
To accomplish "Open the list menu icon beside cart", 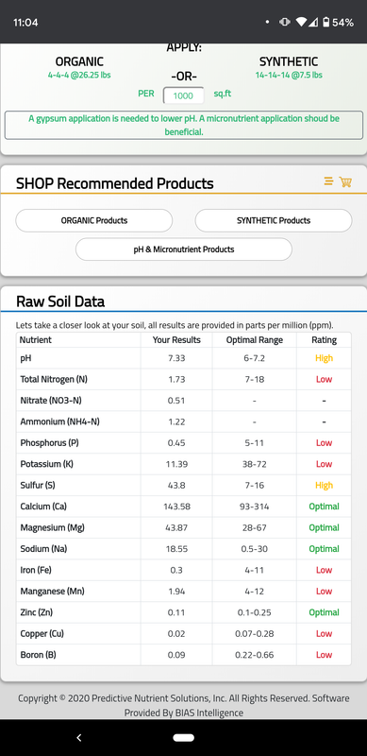I will point(328,181).
